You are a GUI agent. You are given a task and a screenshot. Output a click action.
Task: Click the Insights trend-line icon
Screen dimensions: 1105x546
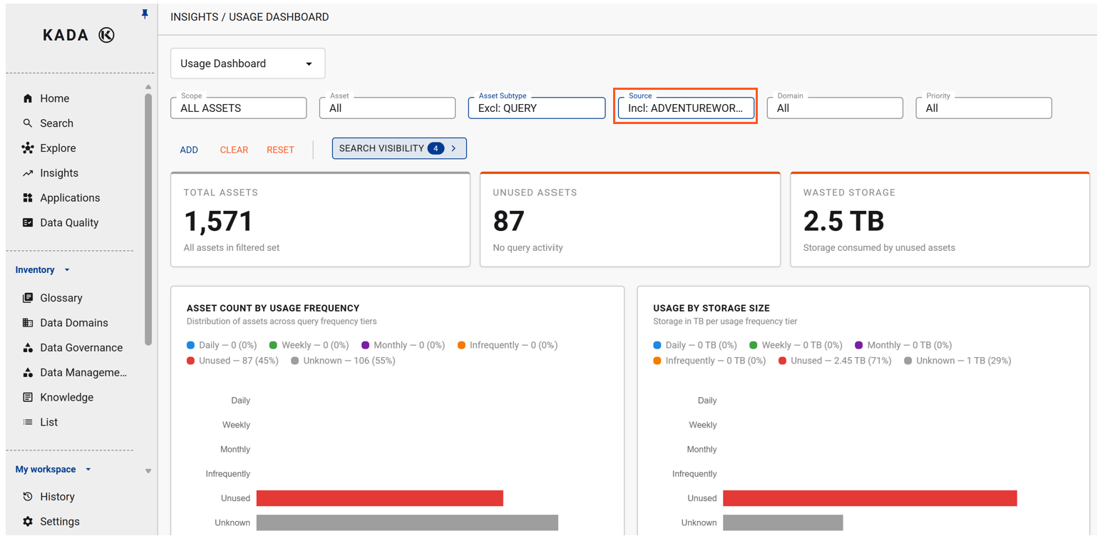coord(28,173)
